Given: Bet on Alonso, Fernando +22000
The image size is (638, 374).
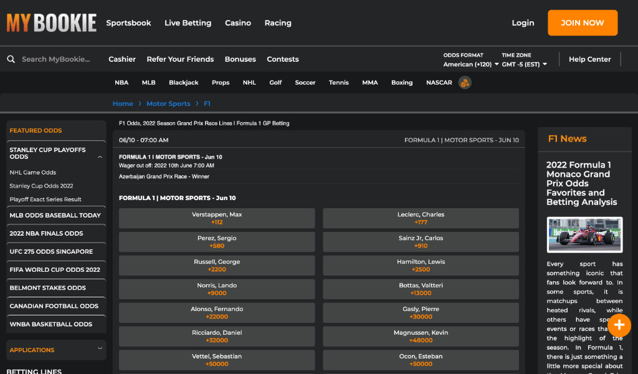Looking at the screenshot, I should click(217, 312).
